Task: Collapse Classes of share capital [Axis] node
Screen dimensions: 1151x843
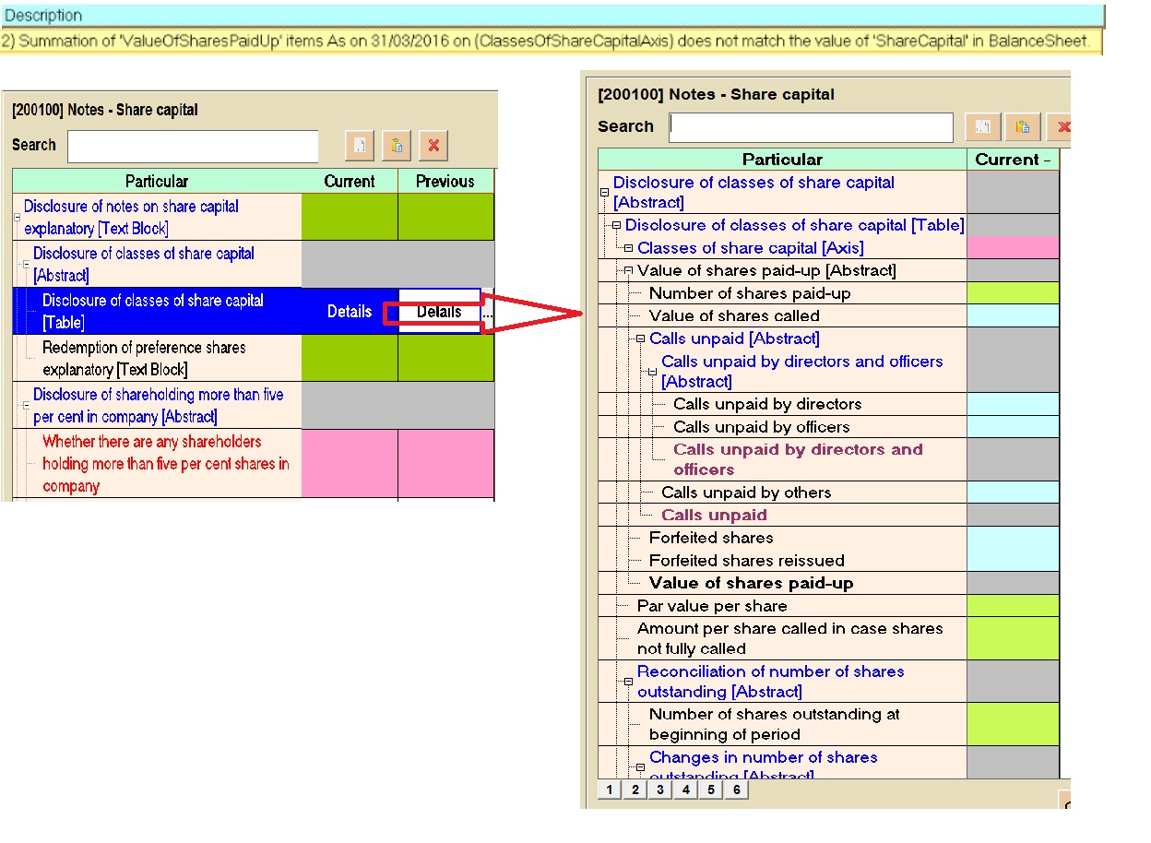Action: click(x=629, y=248)
